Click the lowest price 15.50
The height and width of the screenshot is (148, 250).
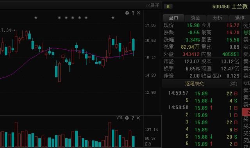tap(233, 40)
